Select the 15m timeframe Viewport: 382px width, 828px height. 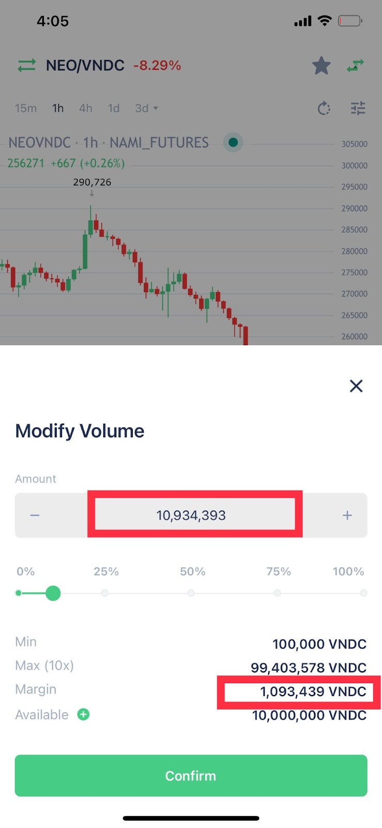(x=26, y=108)
